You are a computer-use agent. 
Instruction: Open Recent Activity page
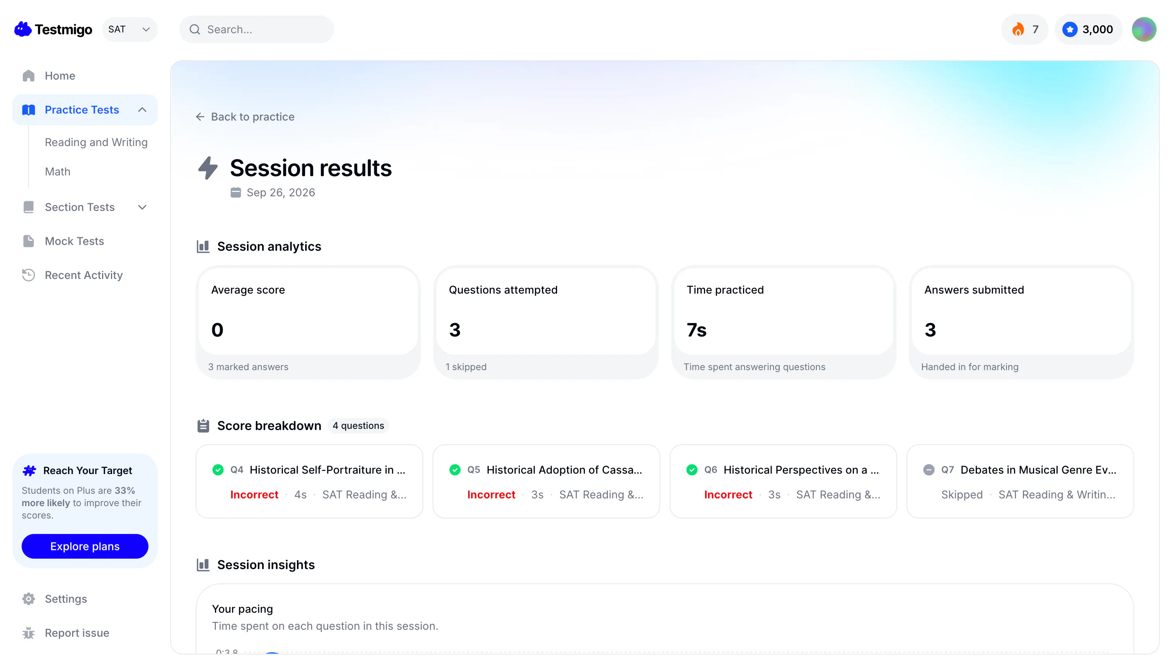pyautogui.click(x=85, y=275)
